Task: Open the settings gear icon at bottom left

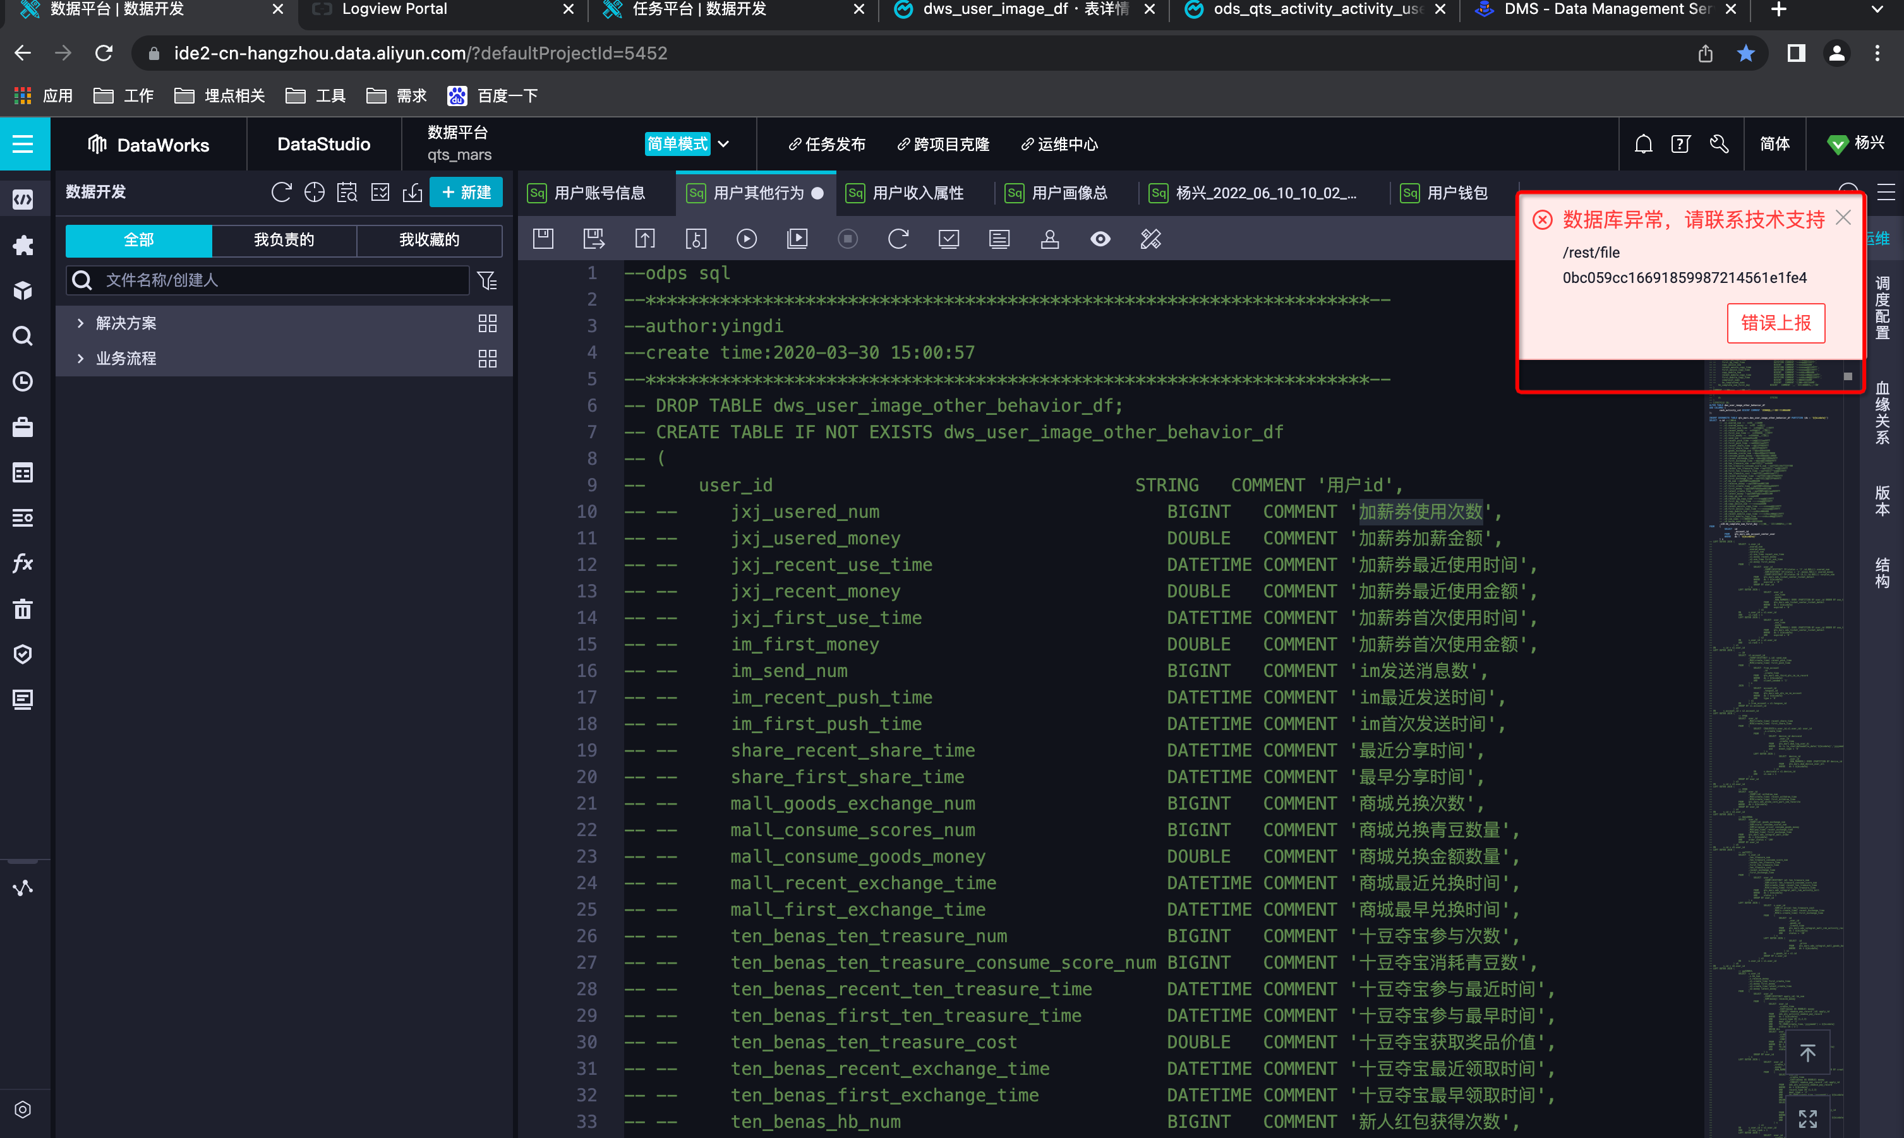Action: point(23,1110)
